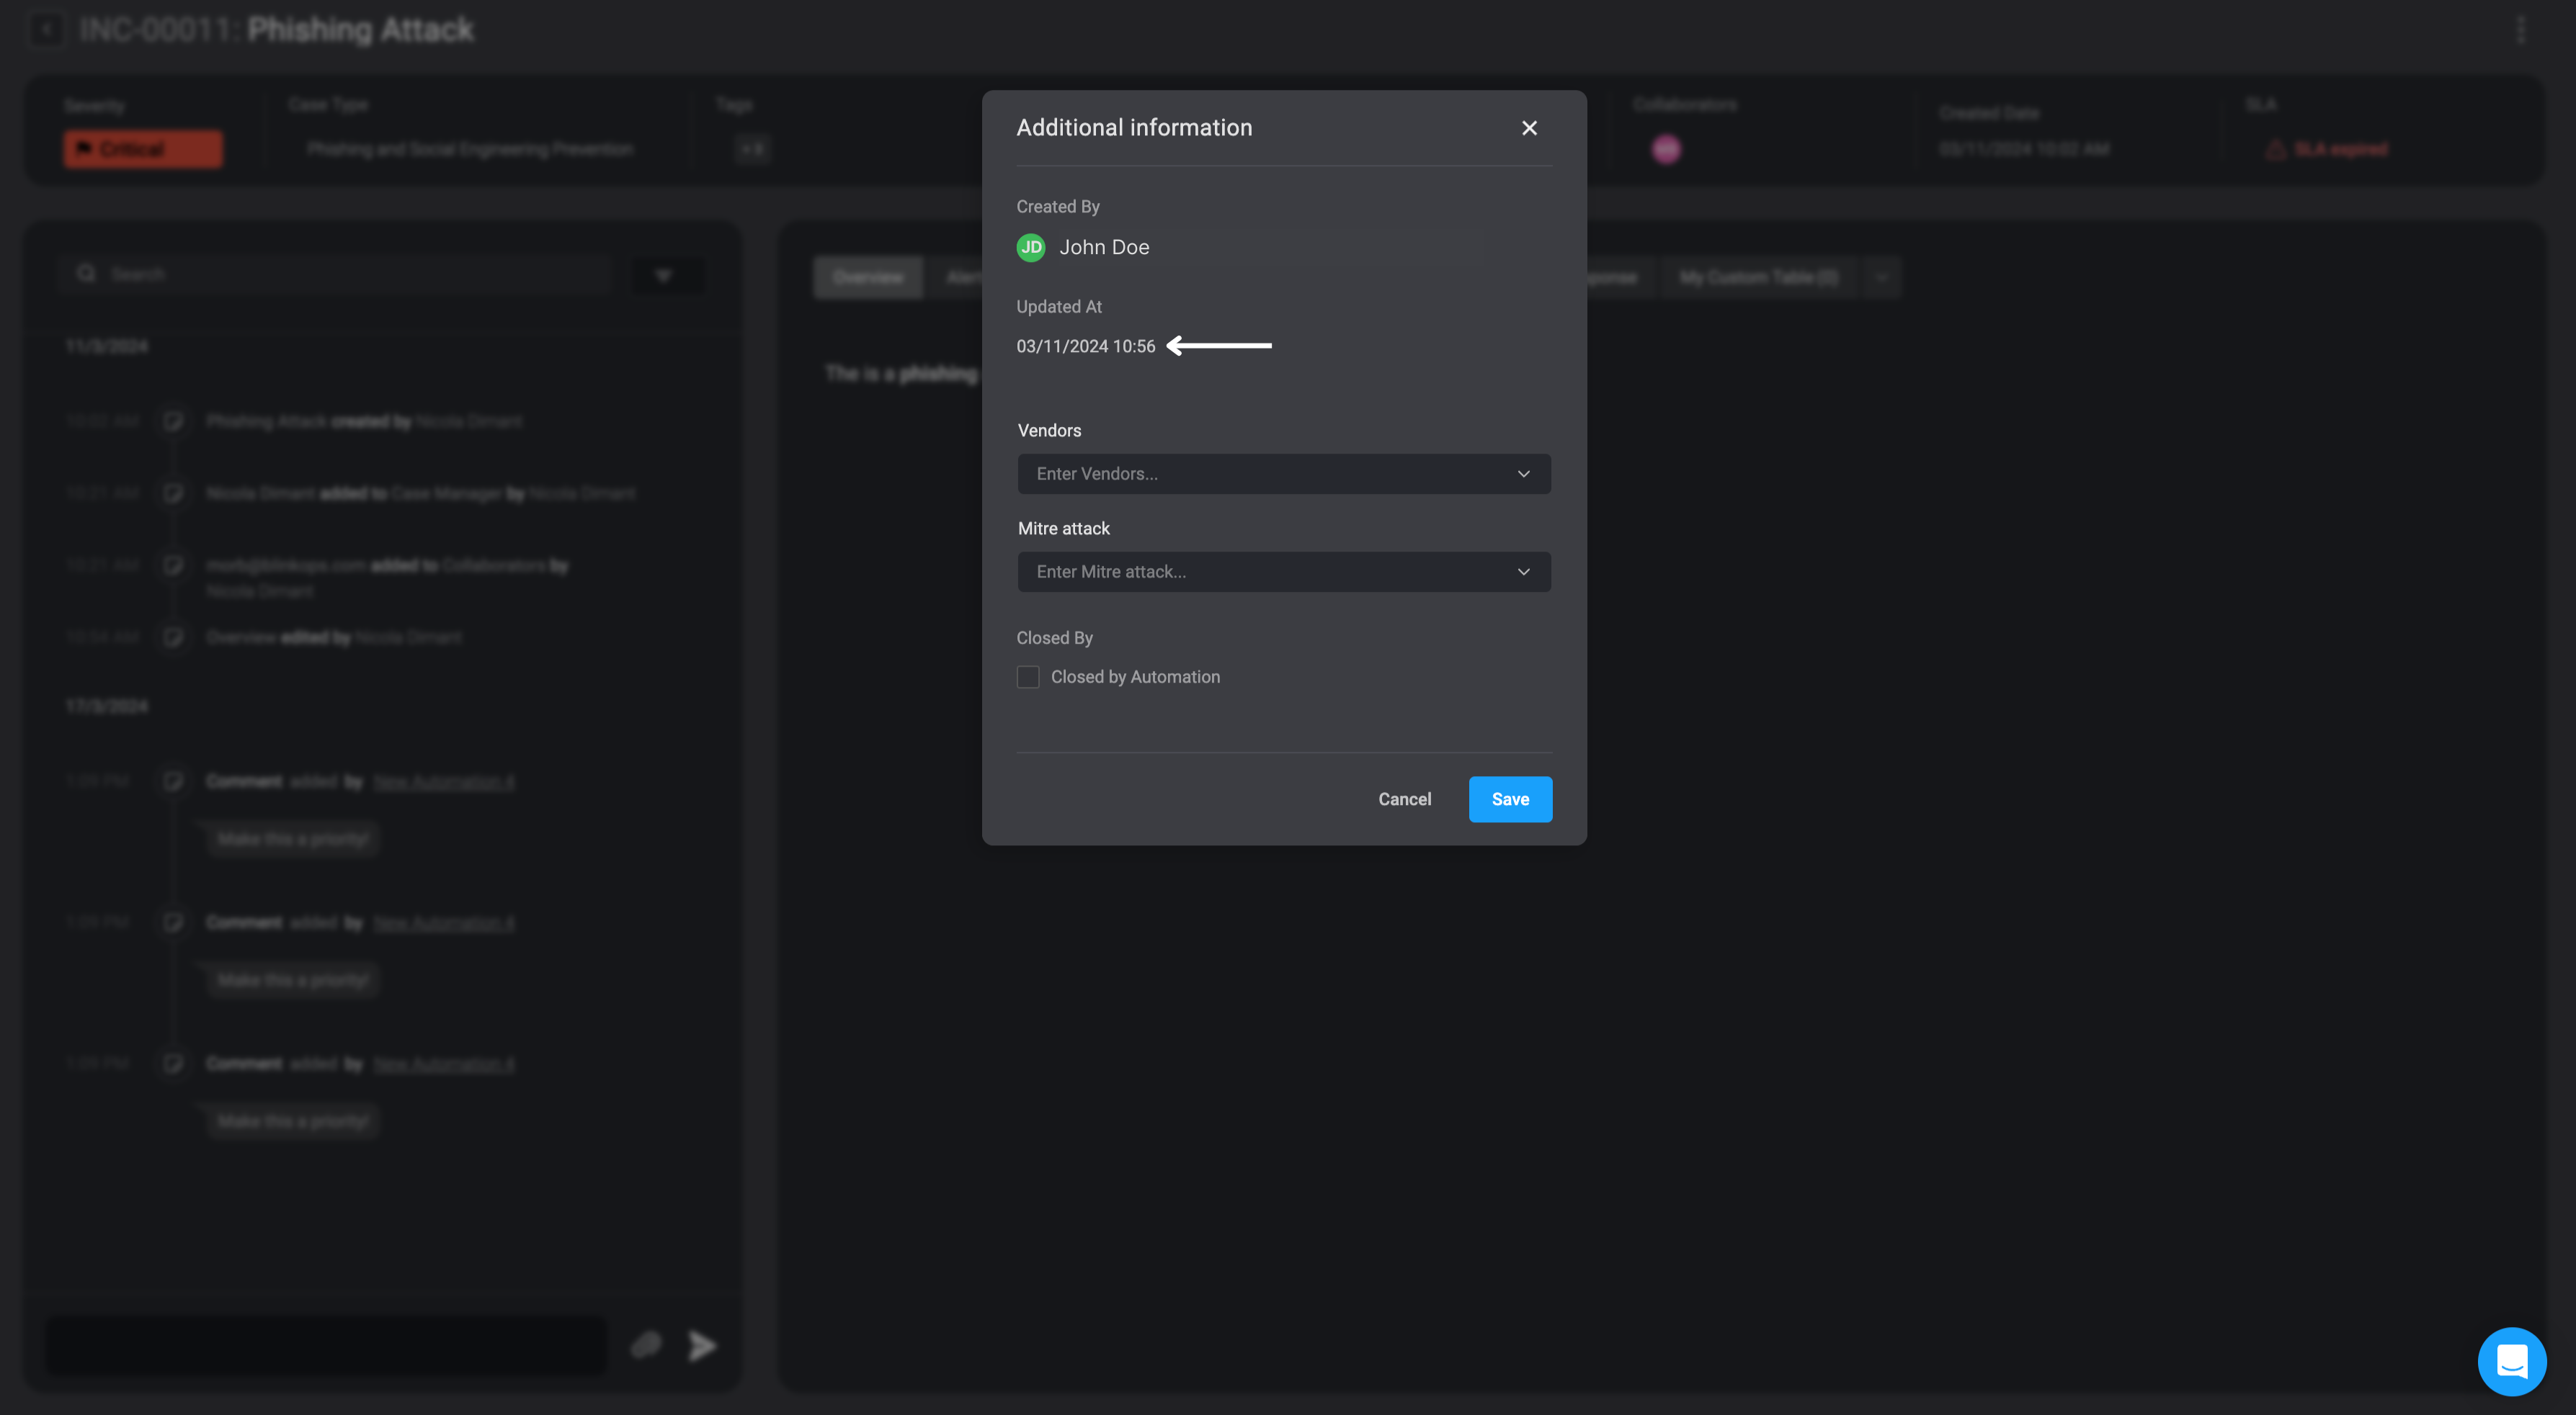Click the Additional information dialog title
The width and height of the screenshot is (2576, 1415).
click(x=1134, y=128)
